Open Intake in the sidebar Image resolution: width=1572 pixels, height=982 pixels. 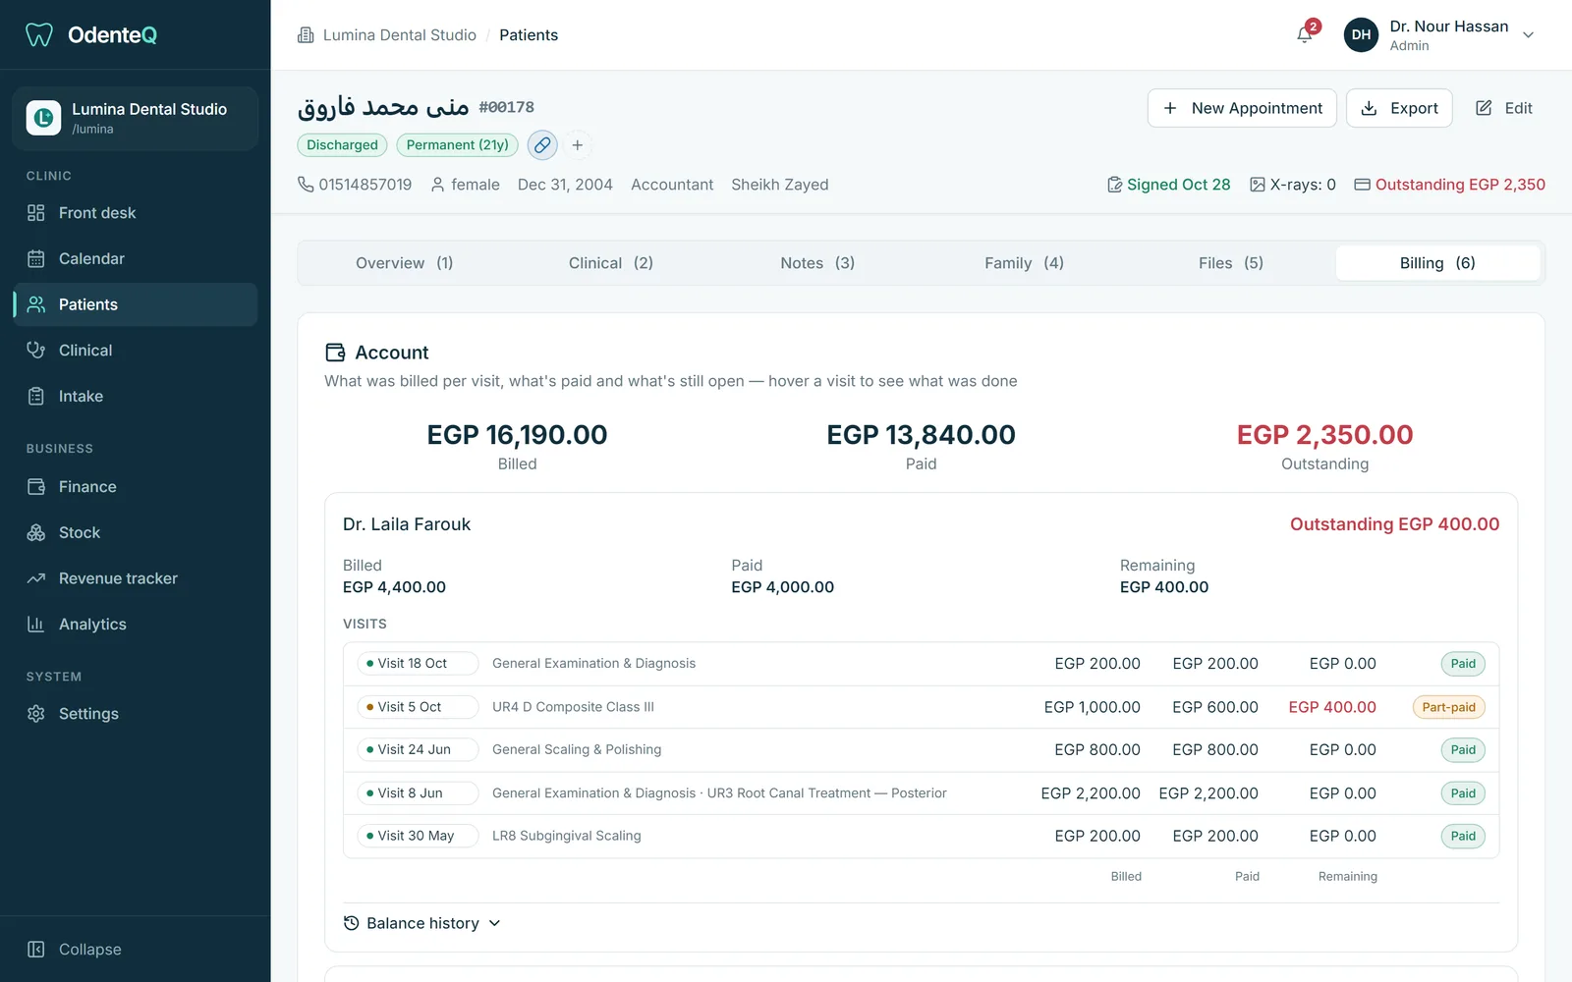[x=136, y=397]
